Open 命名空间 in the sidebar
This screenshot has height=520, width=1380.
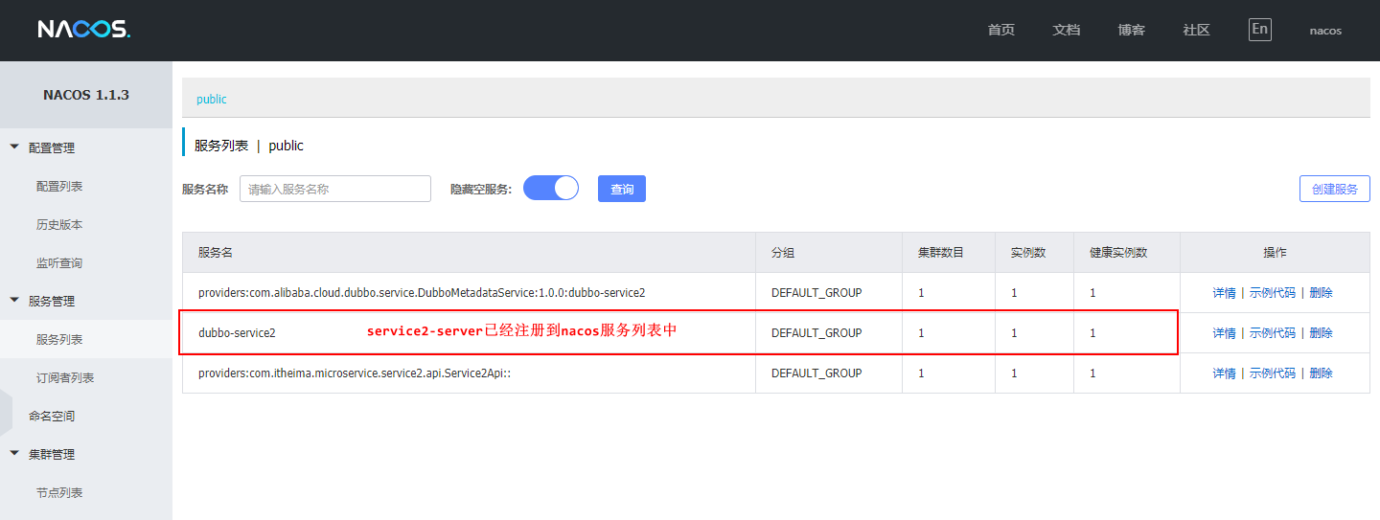pos(52,417)
